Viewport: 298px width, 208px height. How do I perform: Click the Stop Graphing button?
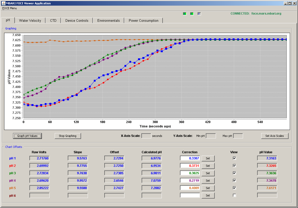[x=68, y=136]
